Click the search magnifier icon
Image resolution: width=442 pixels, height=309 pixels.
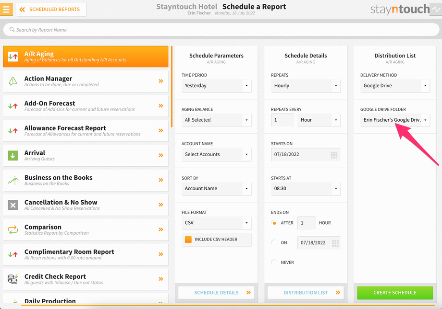click(12, 30)
